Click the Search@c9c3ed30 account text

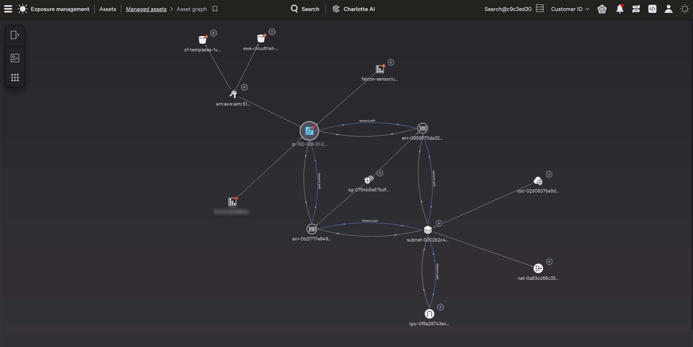[508, 9]
